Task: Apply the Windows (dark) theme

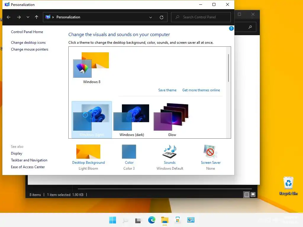Action: tap(132, 119)
